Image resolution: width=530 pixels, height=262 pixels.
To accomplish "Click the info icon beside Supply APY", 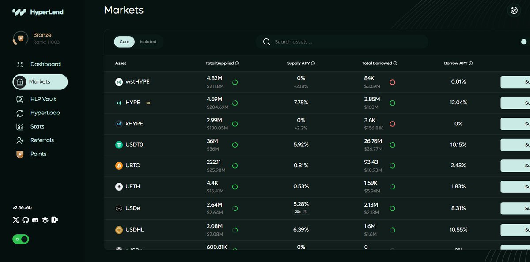I will tap(313, 63).
